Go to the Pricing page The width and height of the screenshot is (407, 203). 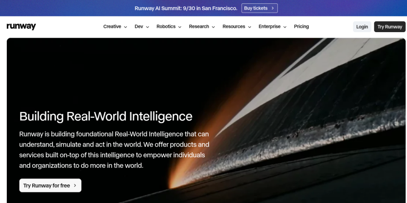pyautogui.click(x=301, y=26)
